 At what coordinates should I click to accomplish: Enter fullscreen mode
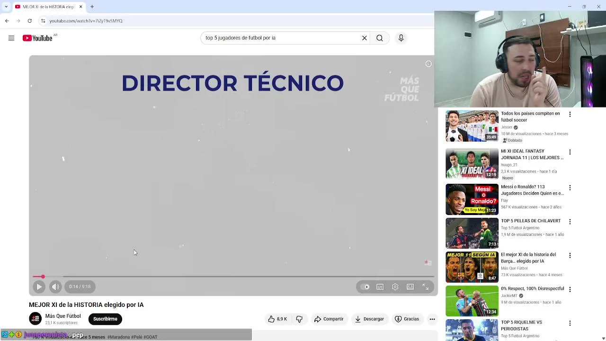425,287
